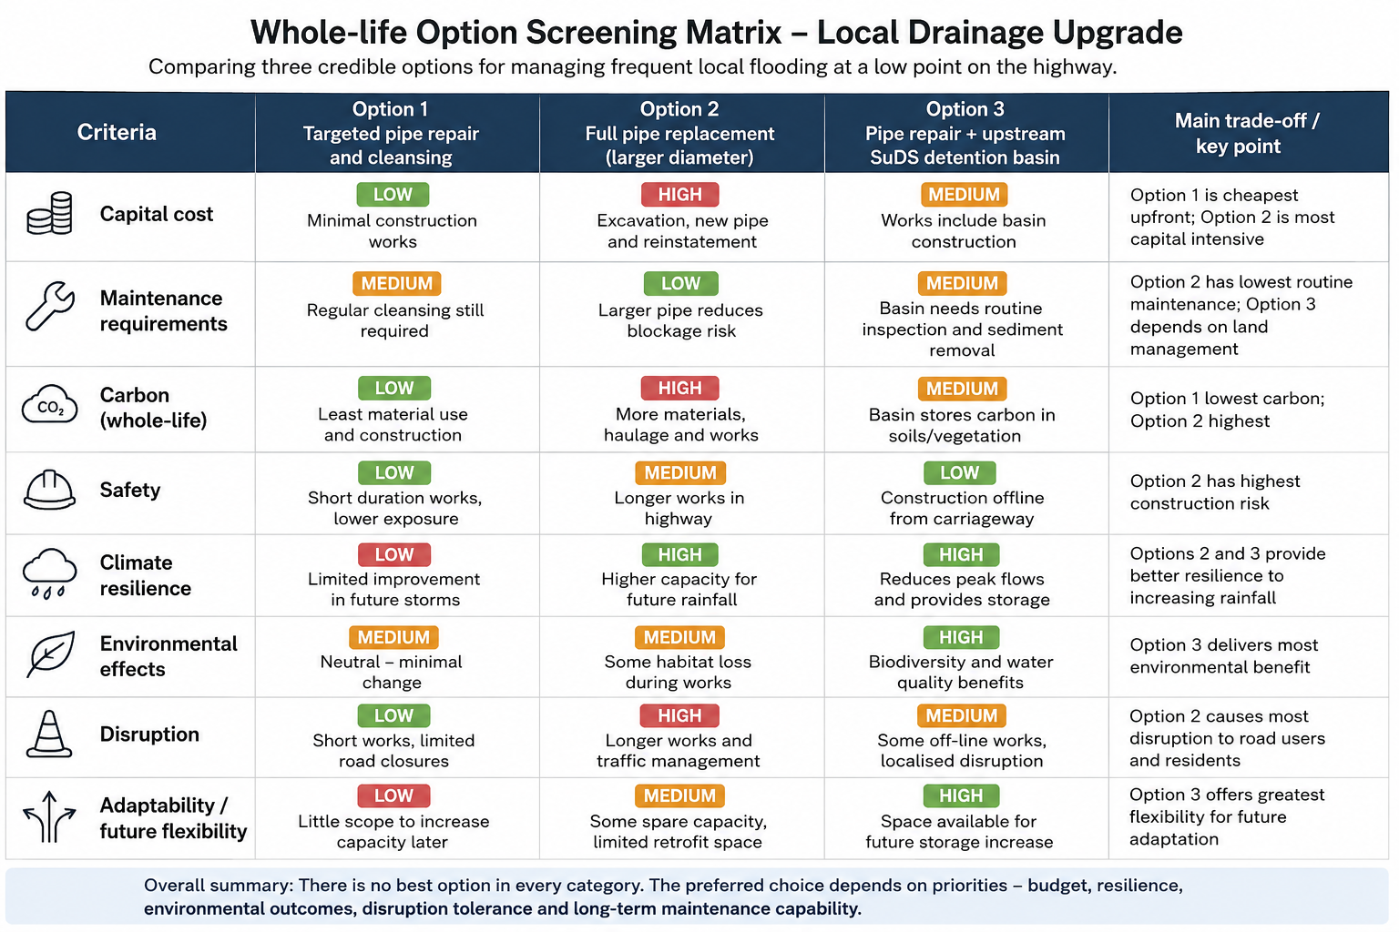Screen dimensions: 1399x932
Task: Click the wrench Maintenance requirements icon
Action: pos(49,306)
